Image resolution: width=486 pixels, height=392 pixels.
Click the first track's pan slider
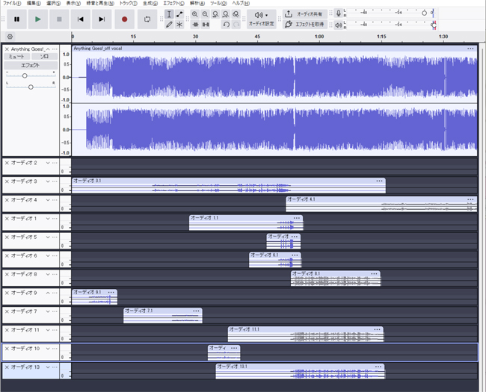tap(31, 87)
